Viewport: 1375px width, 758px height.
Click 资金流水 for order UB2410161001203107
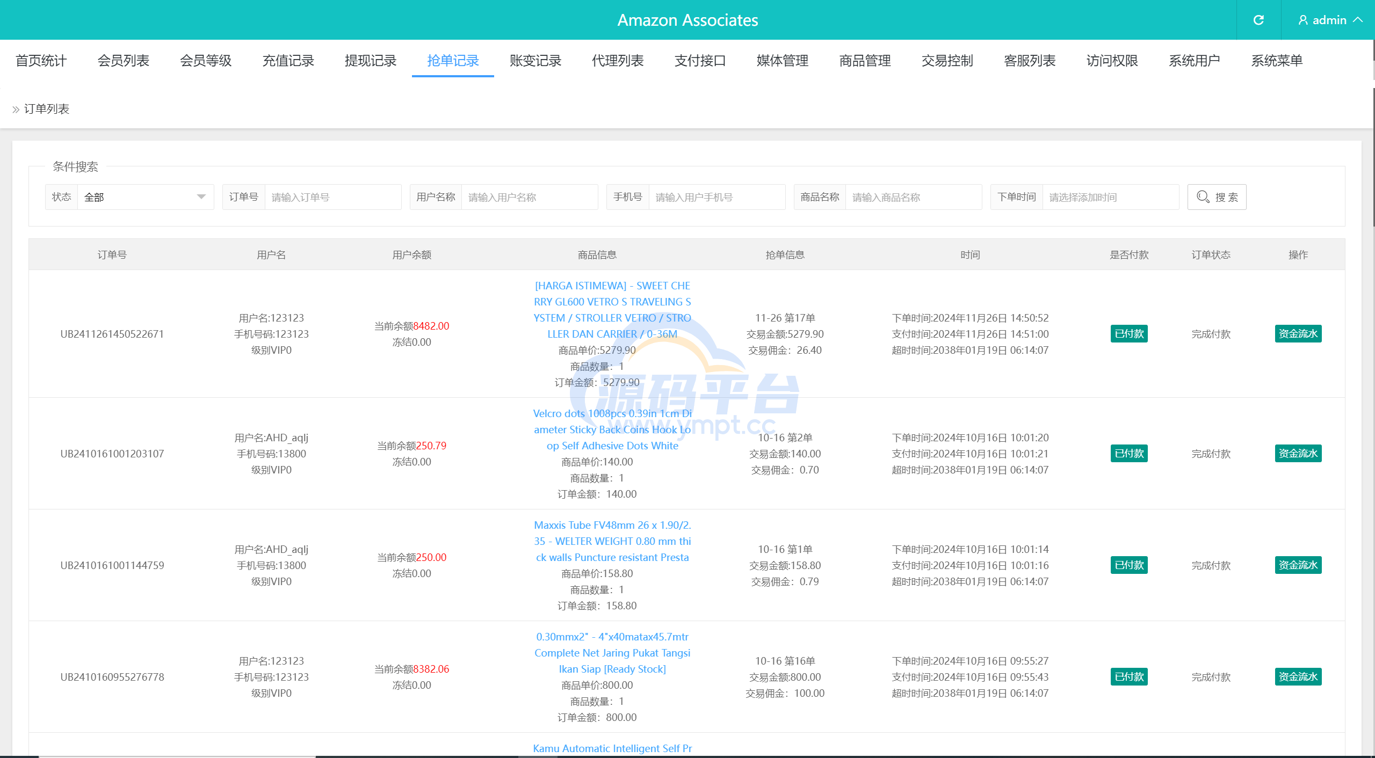1298,454
